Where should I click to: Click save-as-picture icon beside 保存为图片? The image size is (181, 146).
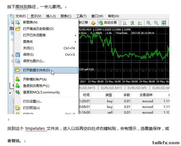(18, 61)
